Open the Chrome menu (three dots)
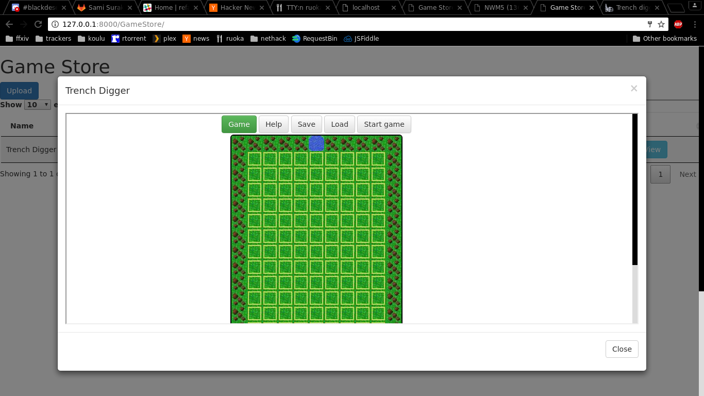Viewport: 704px width, 396px height. [695, 24]
